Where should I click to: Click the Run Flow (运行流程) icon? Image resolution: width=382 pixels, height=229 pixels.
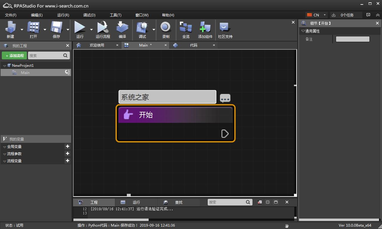tap(103, 30)
